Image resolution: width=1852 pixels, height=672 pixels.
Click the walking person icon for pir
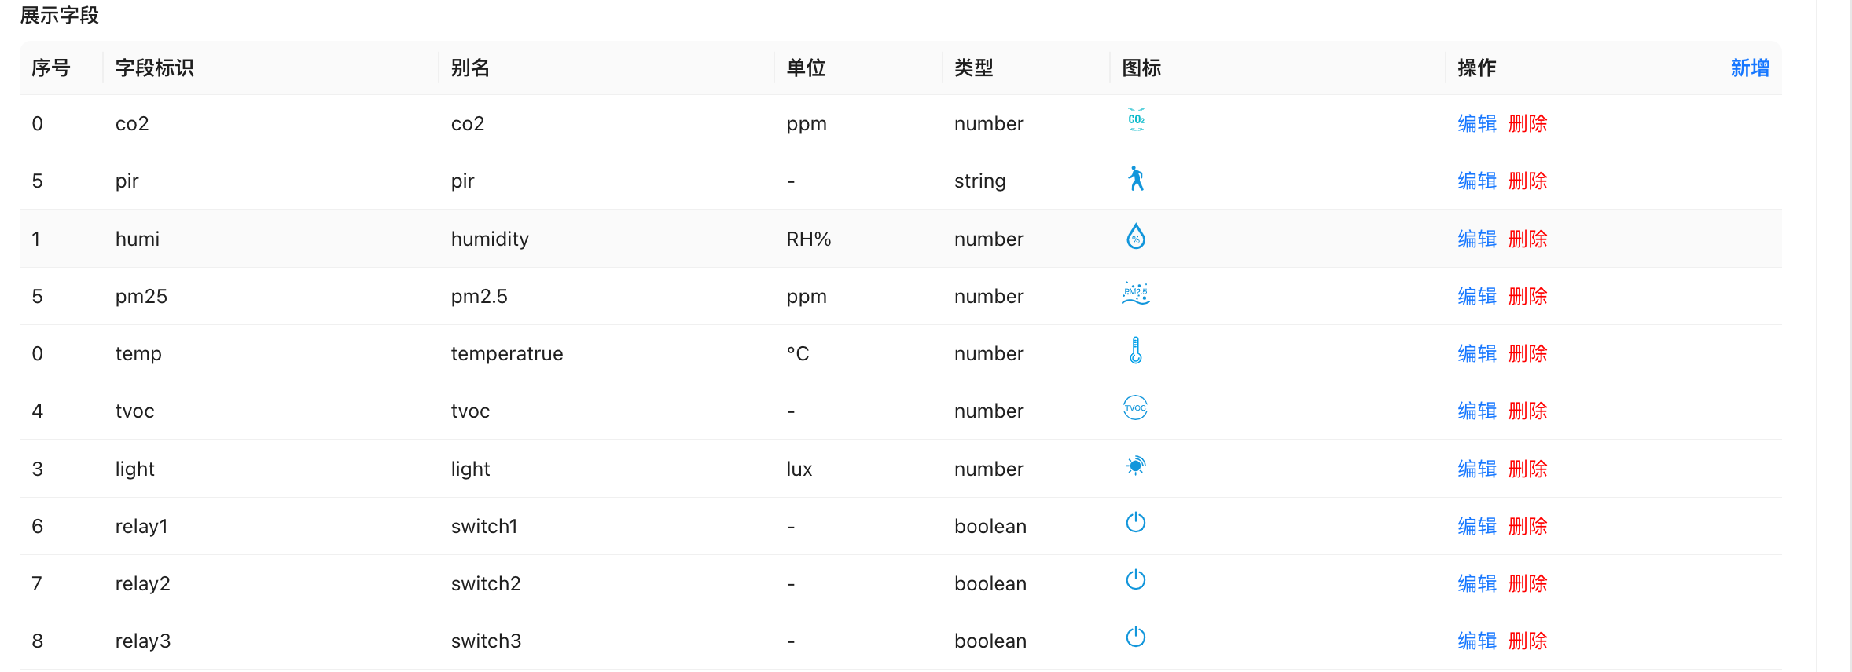tap(1136, 179)
